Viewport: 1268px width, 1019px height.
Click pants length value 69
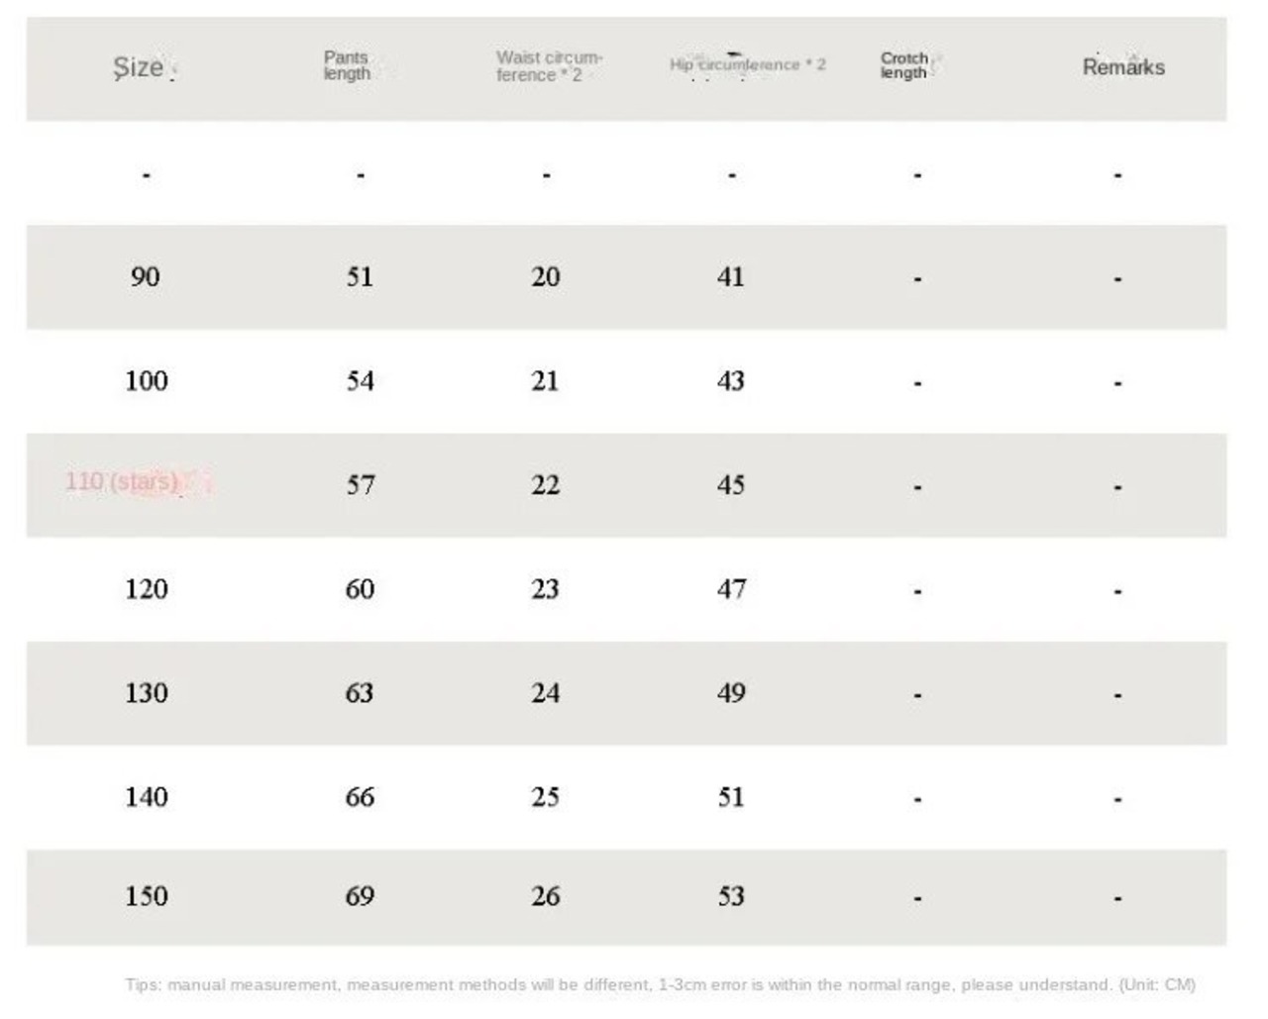[x=360, y=896]
